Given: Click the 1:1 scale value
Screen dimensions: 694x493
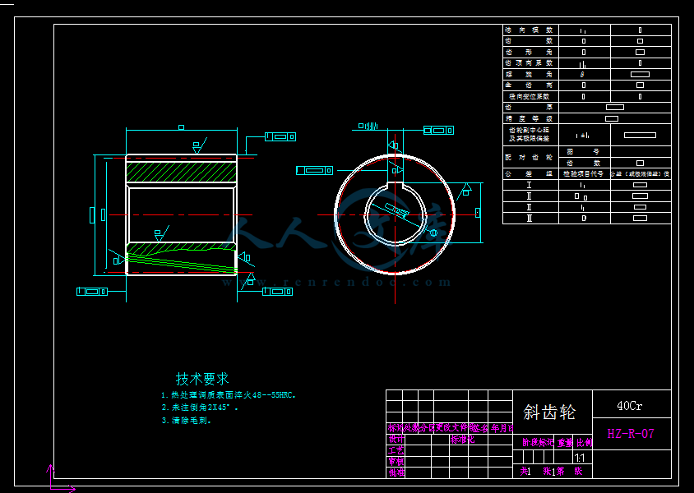Looking at the screenshot, I should [580, 458].
